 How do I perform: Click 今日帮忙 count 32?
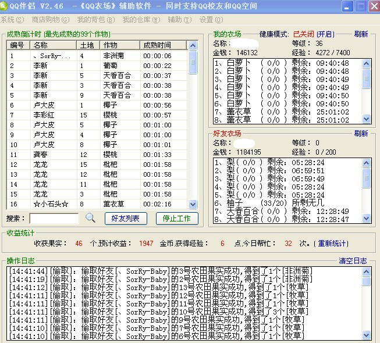pyautogui.click(x=288, y=243)
